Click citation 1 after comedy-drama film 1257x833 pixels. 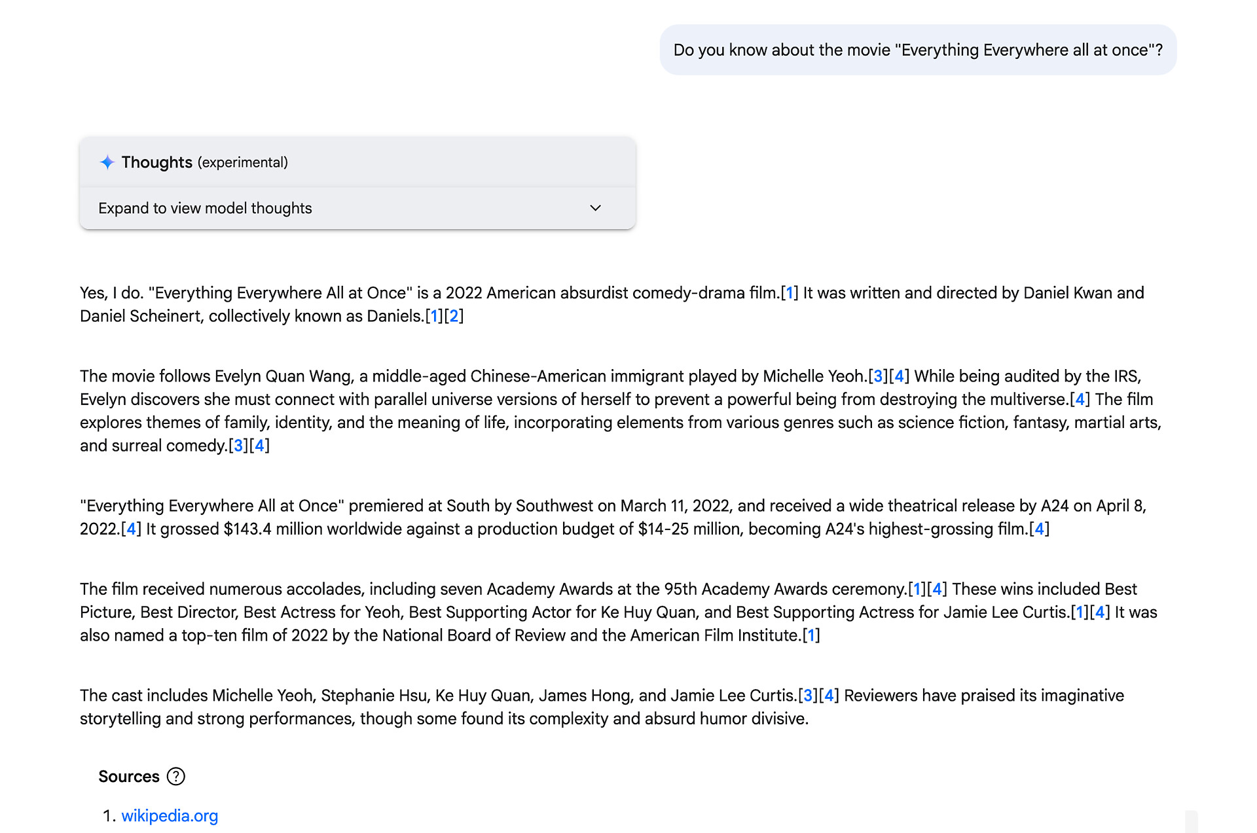[x=789, y=292]
